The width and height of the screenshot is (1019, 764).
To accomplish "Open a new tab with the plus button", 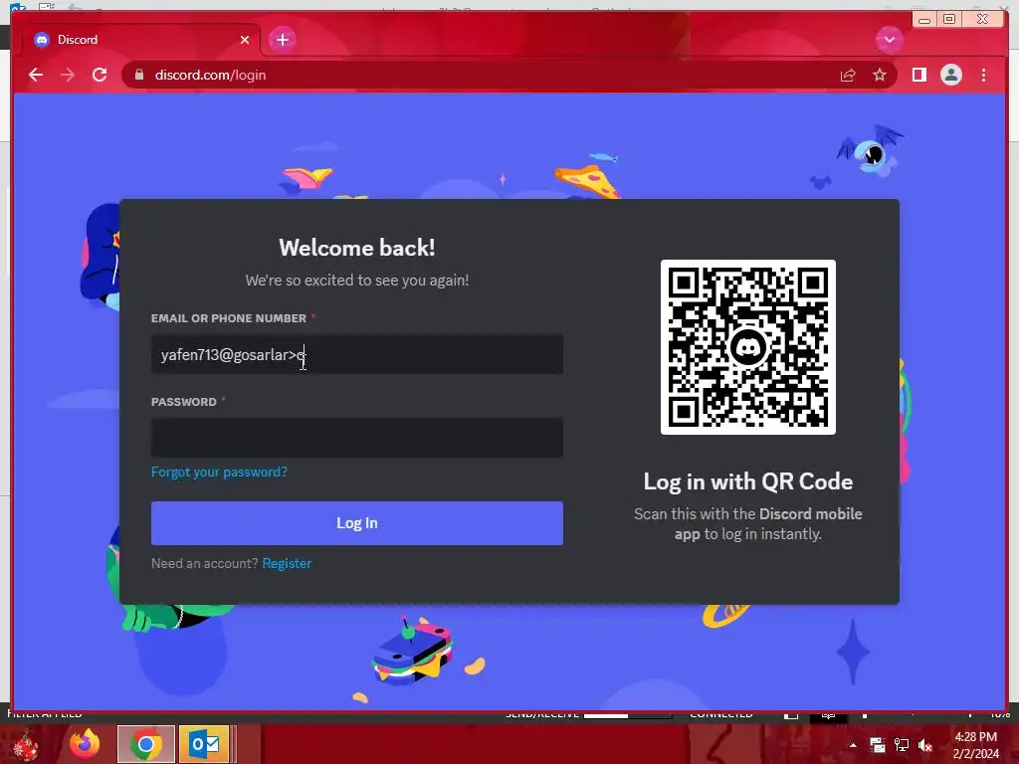I will tap(282, 40).
